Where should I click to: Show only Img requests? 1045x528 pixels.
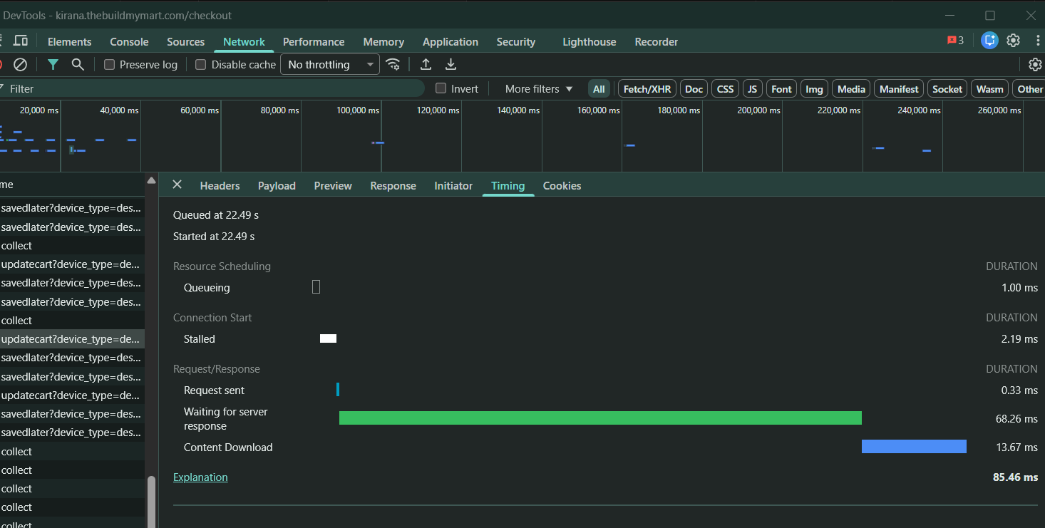pos(814,89)
